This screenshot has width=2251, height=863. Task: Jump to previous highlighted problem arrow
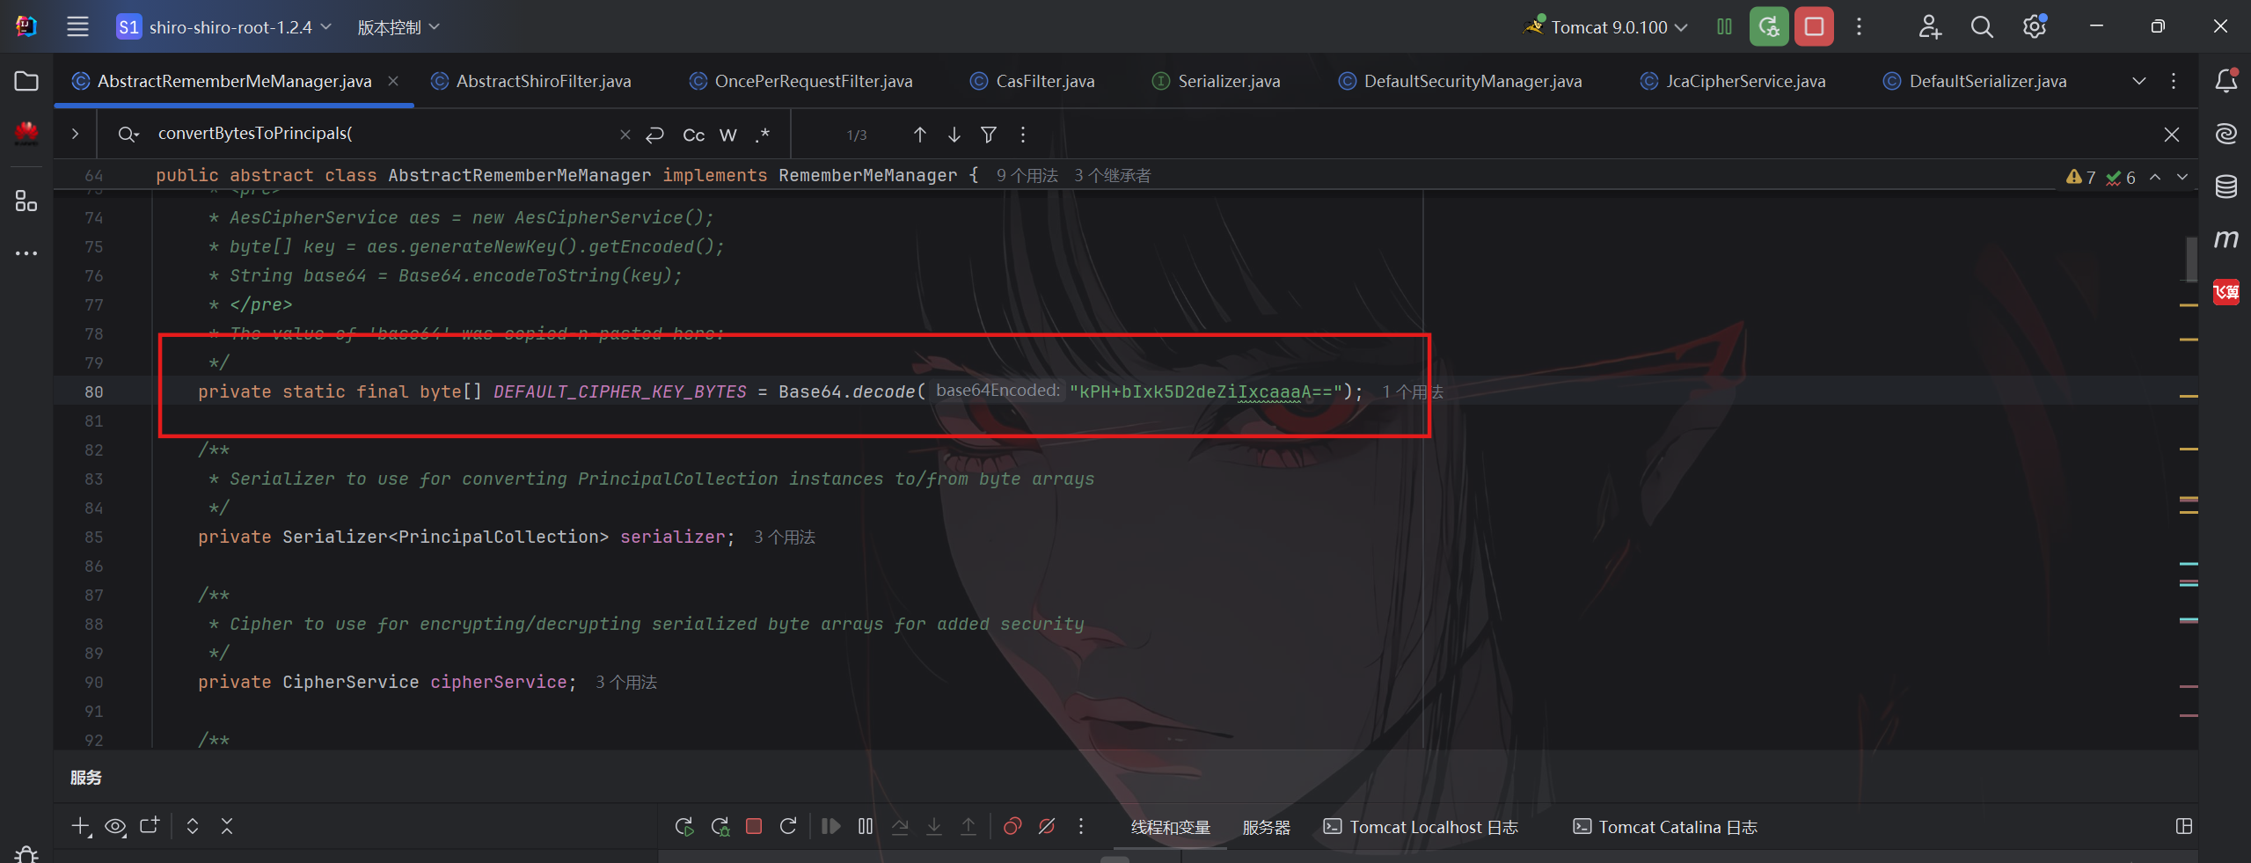click(2155, 177)
